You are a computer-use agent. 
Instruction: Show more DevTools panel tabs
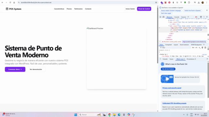tap(188, 17)
